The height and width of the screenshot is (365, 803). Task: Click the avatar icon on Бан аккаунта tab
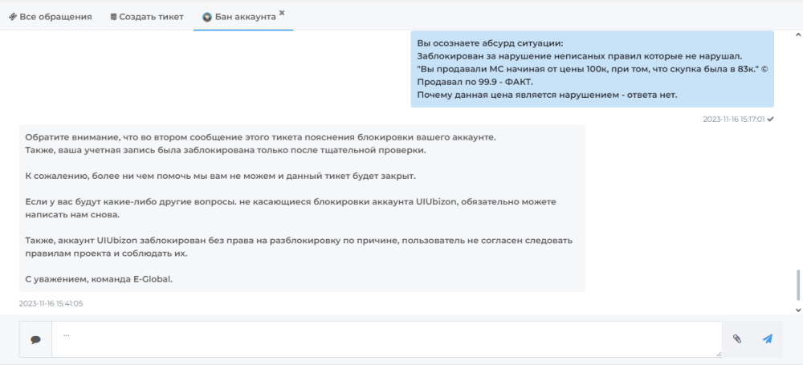(x=207, y=17)
